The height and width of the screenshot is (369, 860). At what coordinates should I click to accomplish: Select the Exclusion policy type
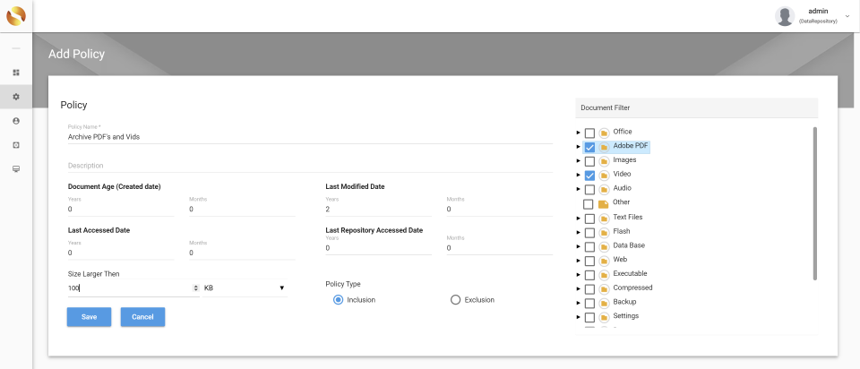pos(455,300)
